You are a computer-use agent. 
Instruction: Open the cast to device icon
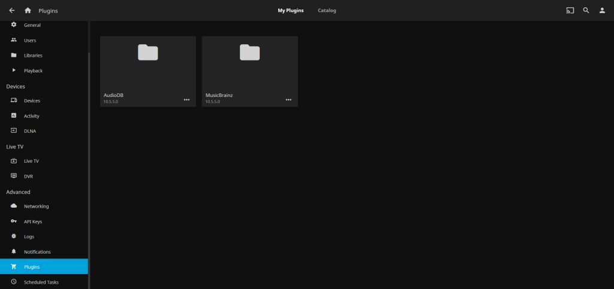(x=570, y=11)
